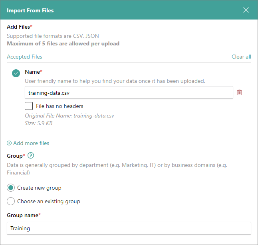Click the Group name label

coord(24,215)
